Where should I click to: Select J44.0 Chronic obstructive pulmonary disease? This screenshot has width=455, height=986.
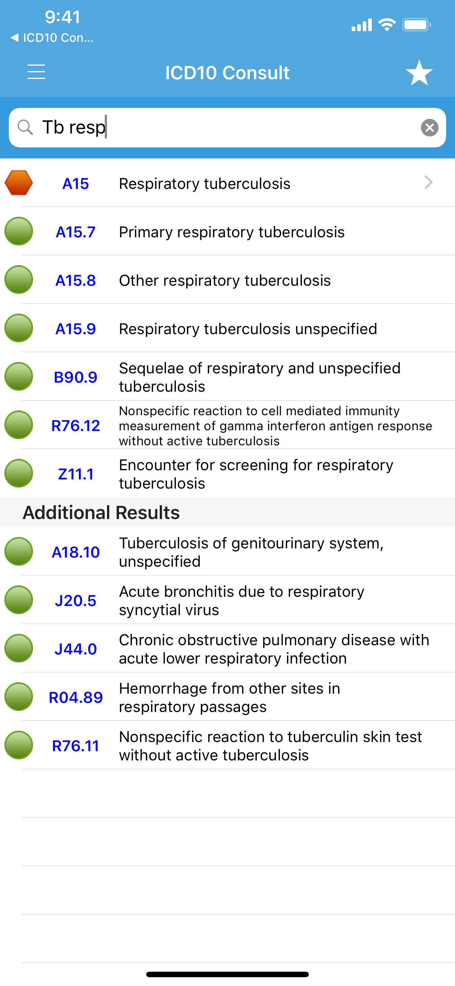coord(227,649)
